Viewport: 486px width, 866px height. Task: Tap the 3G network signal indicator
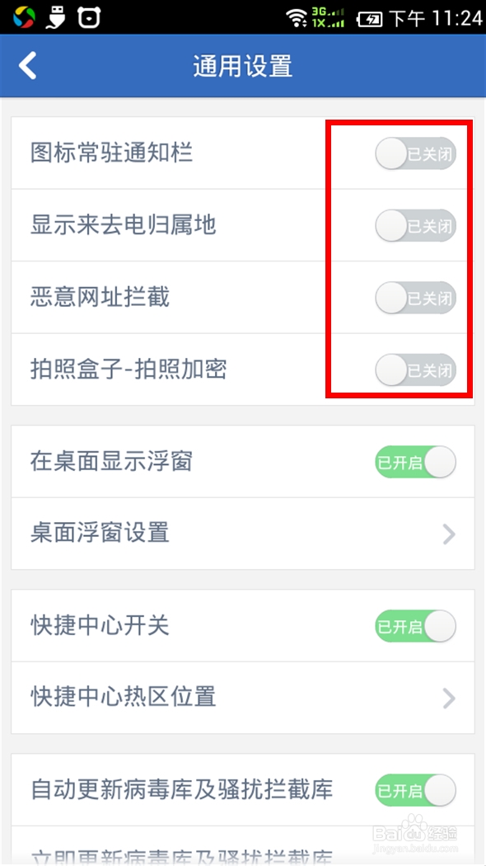click(328, 17)
